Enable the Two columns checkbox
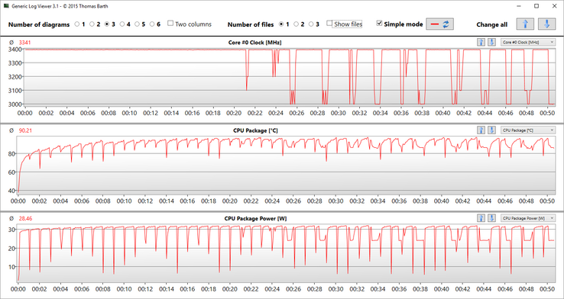The width and height of the screenshot is (564, 299). (171, 24)
